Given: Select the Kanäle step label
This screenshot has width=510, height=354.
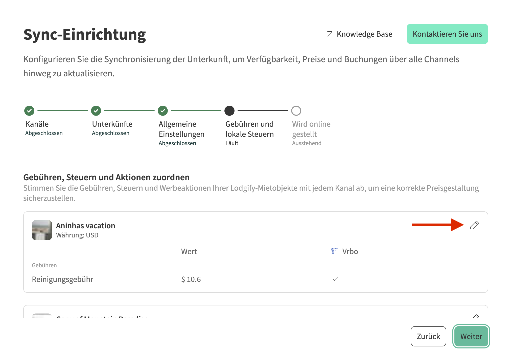Looking at the screenshot, I should click(37, 124).
